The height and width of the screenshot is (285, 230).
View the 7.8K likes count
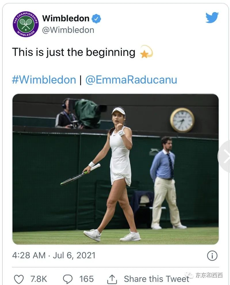[39, 279]
